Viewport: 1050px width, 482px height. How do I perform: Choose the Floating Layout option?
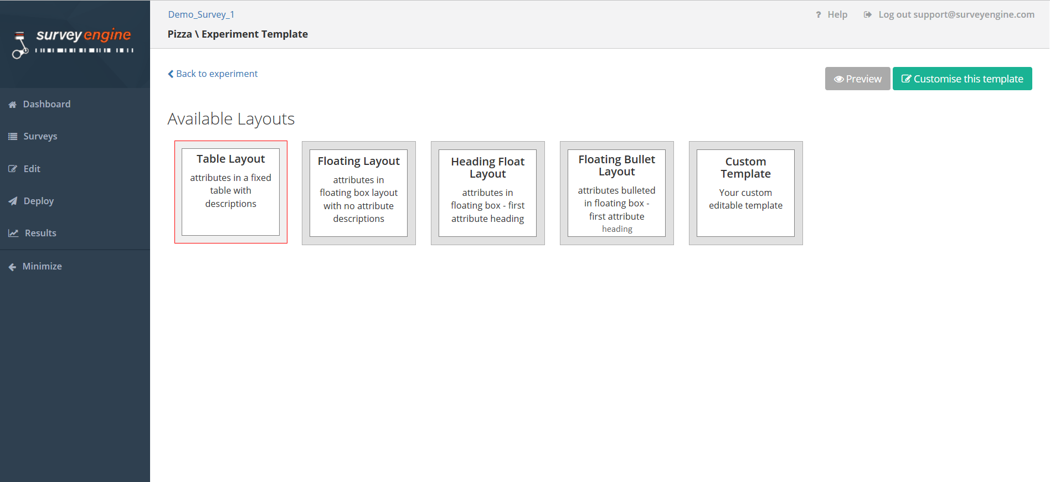pos(358,193)
